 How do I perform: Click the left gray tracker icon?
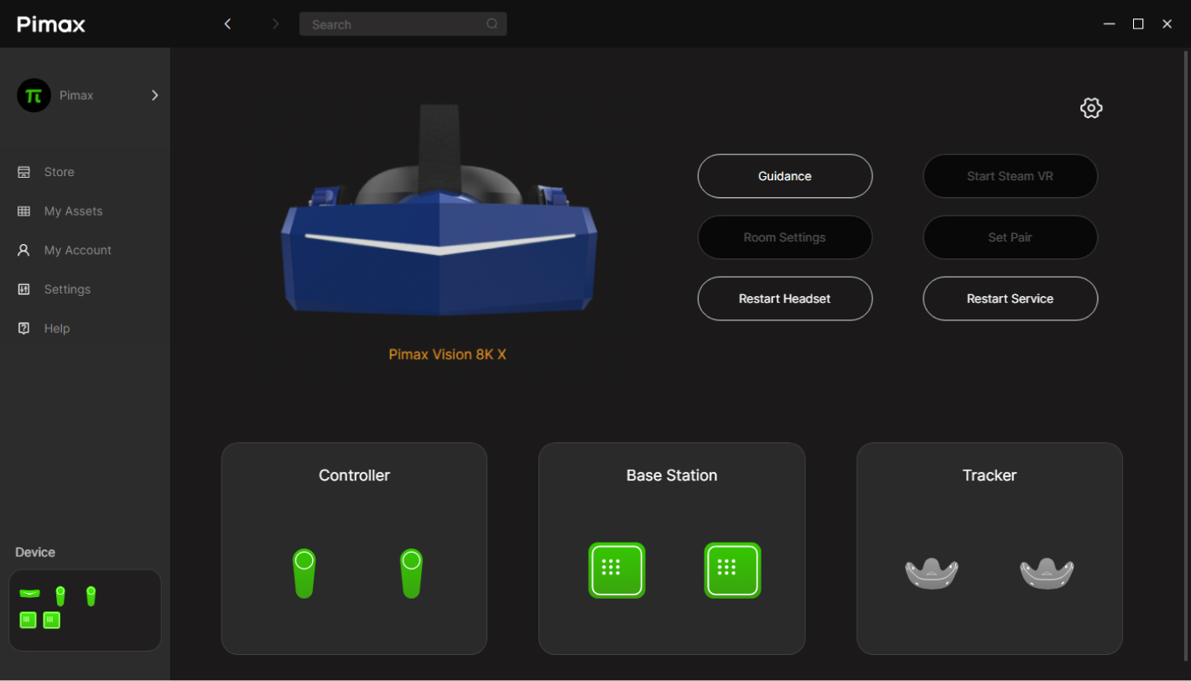931,574
